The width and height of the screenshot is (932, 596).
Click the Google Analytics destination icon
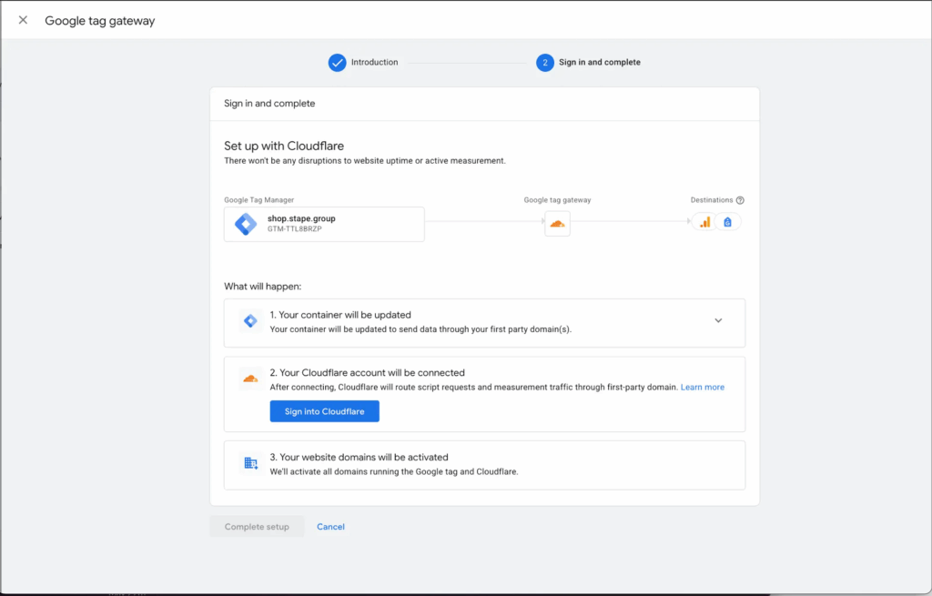click(x=704, y=222)
